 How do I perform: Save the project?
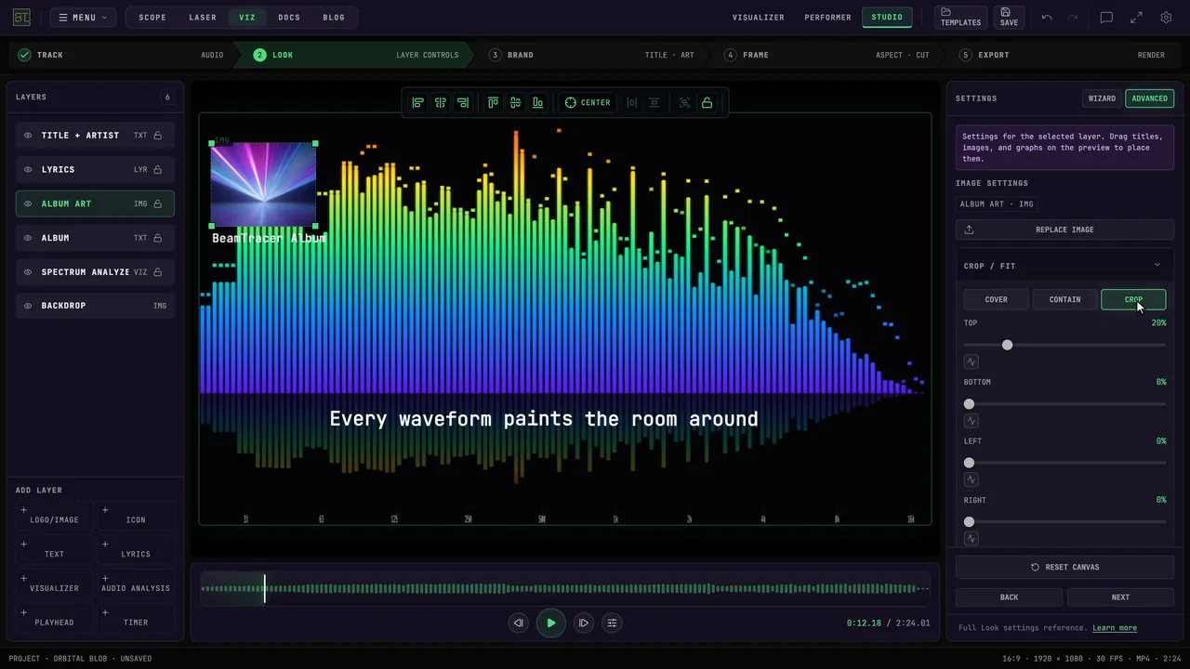[1009, 18]
